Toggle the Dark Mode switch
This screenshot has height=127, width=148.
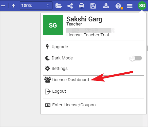pyautogui.click(x=135, y=58)
